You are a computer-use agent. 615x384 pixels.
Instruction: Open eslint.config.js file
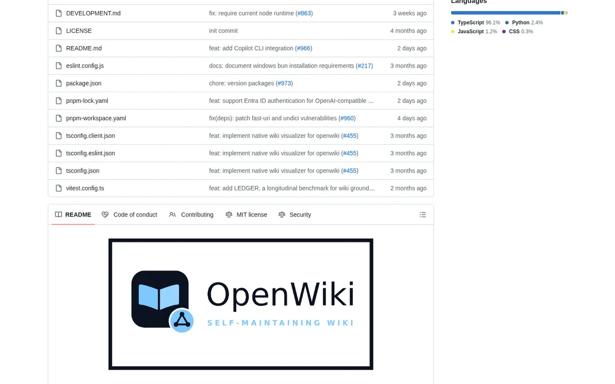tap(85, 66)
